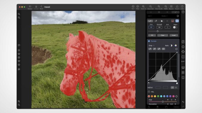The width and height of the screenshot is (202, 113).
Task: Set fifth star rating in left sidebar
Action: click(x=19, y=65)
